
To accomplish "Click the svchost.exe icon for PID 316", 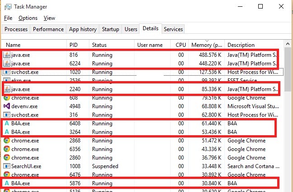I will click(x=7, y=115).
